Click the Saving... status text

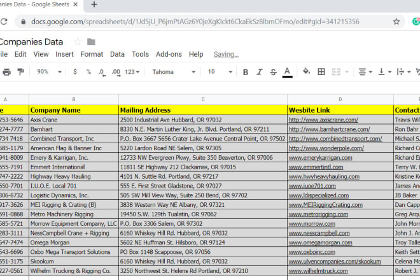pyautogui.click(x=226, y=54)
